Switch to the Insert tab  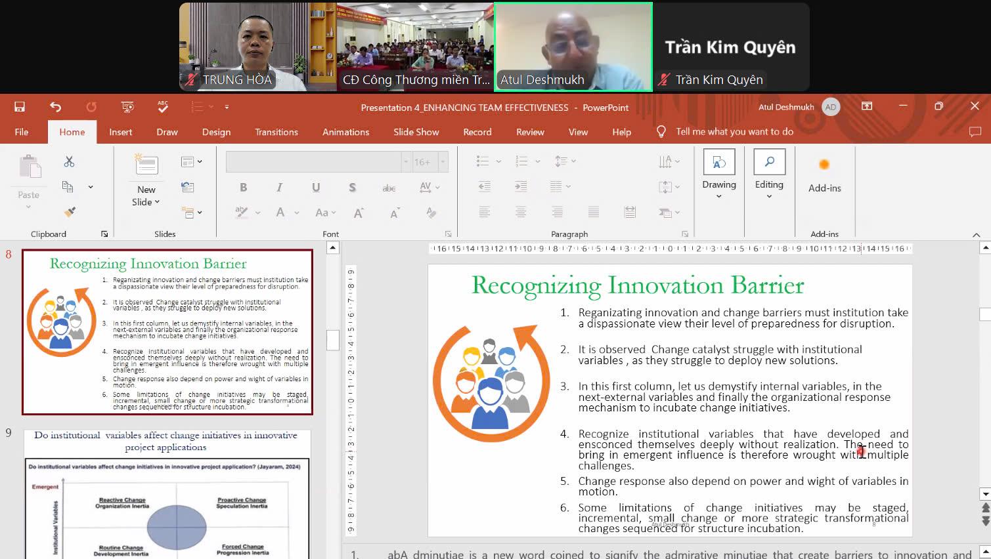[120, 132]
